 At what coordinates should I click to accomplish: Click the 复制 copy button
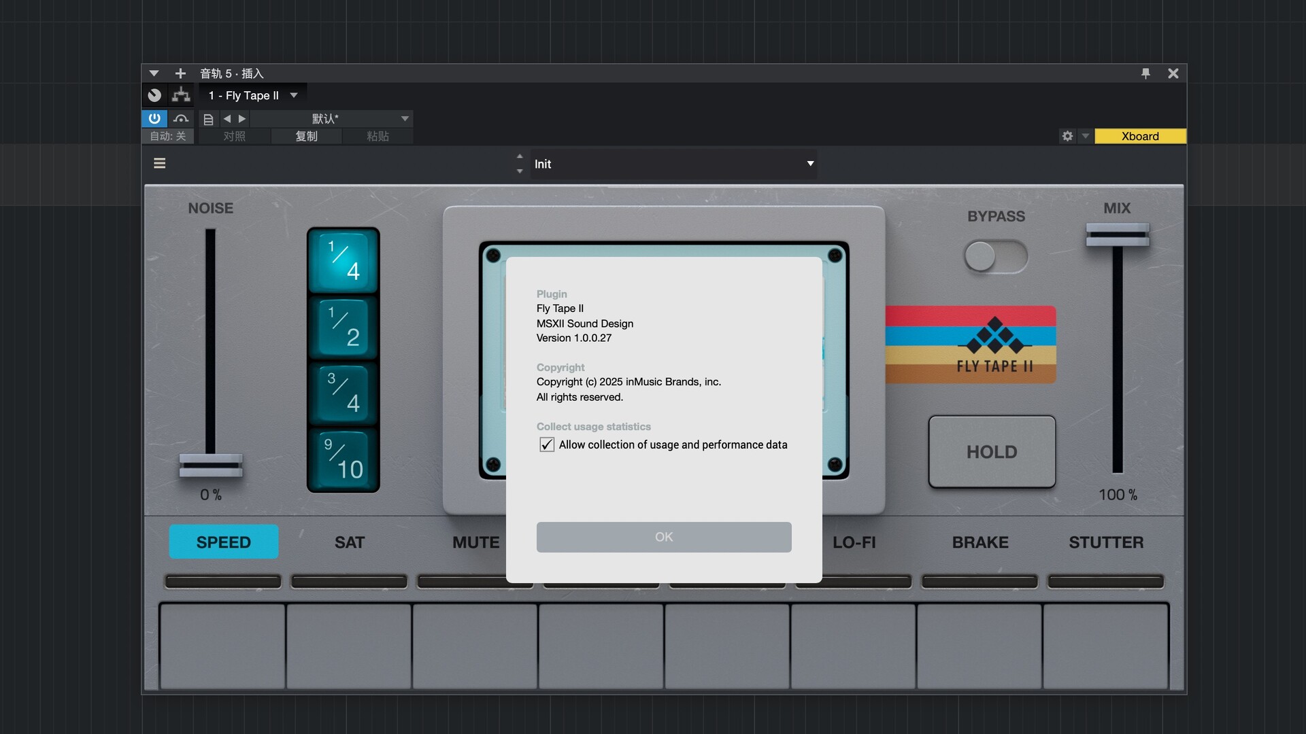click(306, 136)
